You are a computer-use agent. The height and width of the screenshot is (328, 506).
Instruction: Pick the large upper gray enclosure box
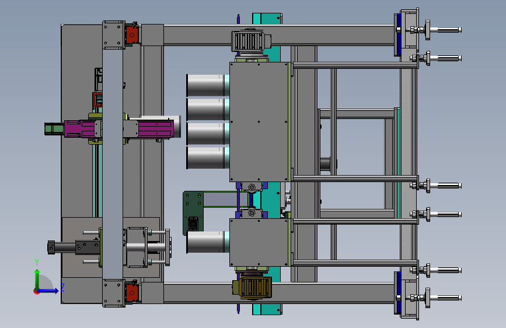click(259, 122)
